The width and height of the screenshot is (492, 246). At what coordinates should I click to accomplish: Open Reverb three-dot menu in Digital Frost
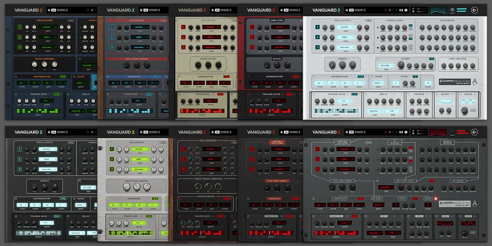430,94
